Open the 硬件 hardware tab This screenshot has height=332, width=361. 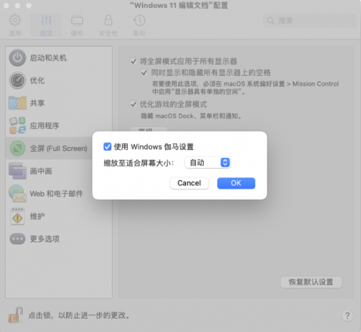tap(77, 25)
